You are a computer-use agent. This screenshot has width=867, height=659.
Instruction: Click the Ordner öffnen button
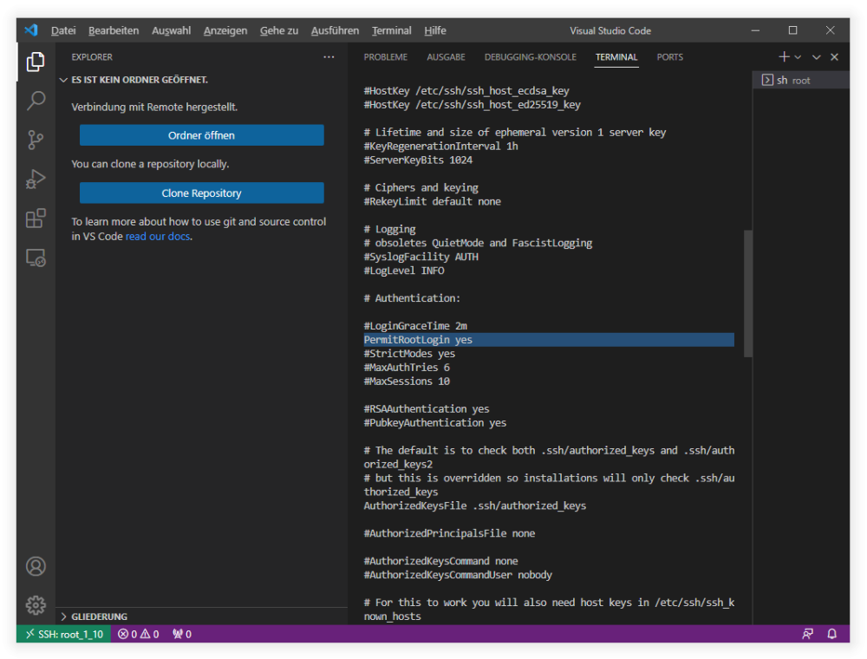coord(201,135)
